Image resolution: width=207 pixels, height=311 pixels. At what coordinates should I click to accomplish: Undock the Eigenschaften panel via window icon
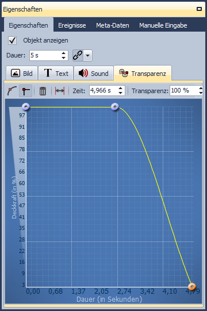(x=199, y=9)
